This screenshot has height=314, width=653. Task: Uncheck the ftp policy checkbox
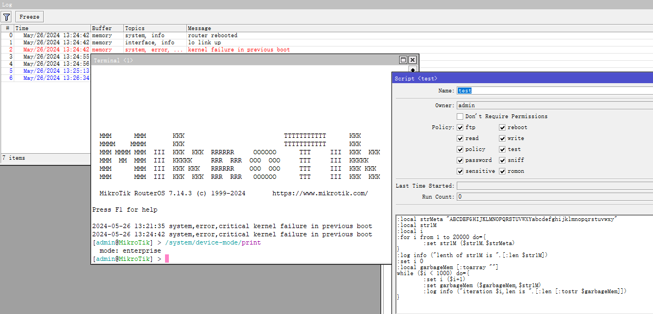[x=460, y=127]
